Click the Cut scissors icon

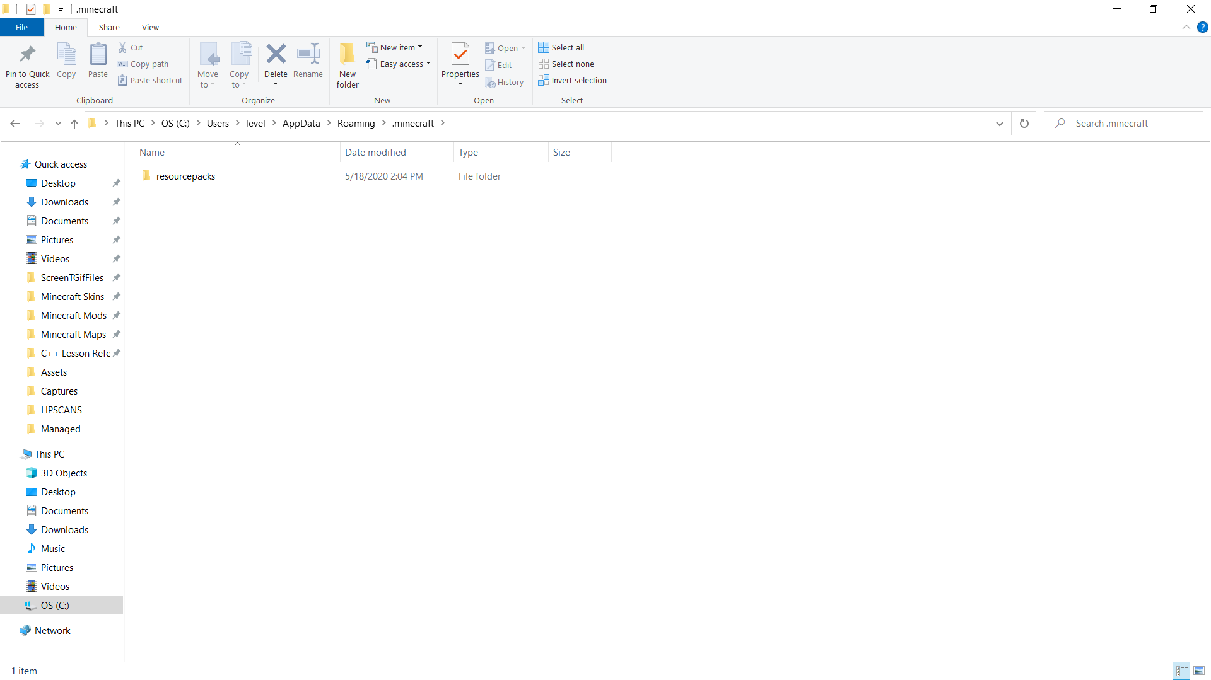(122, 47)
